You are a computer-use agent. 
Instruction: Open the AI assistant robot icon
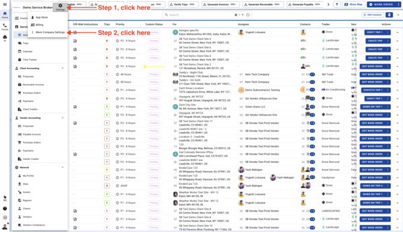5,38
